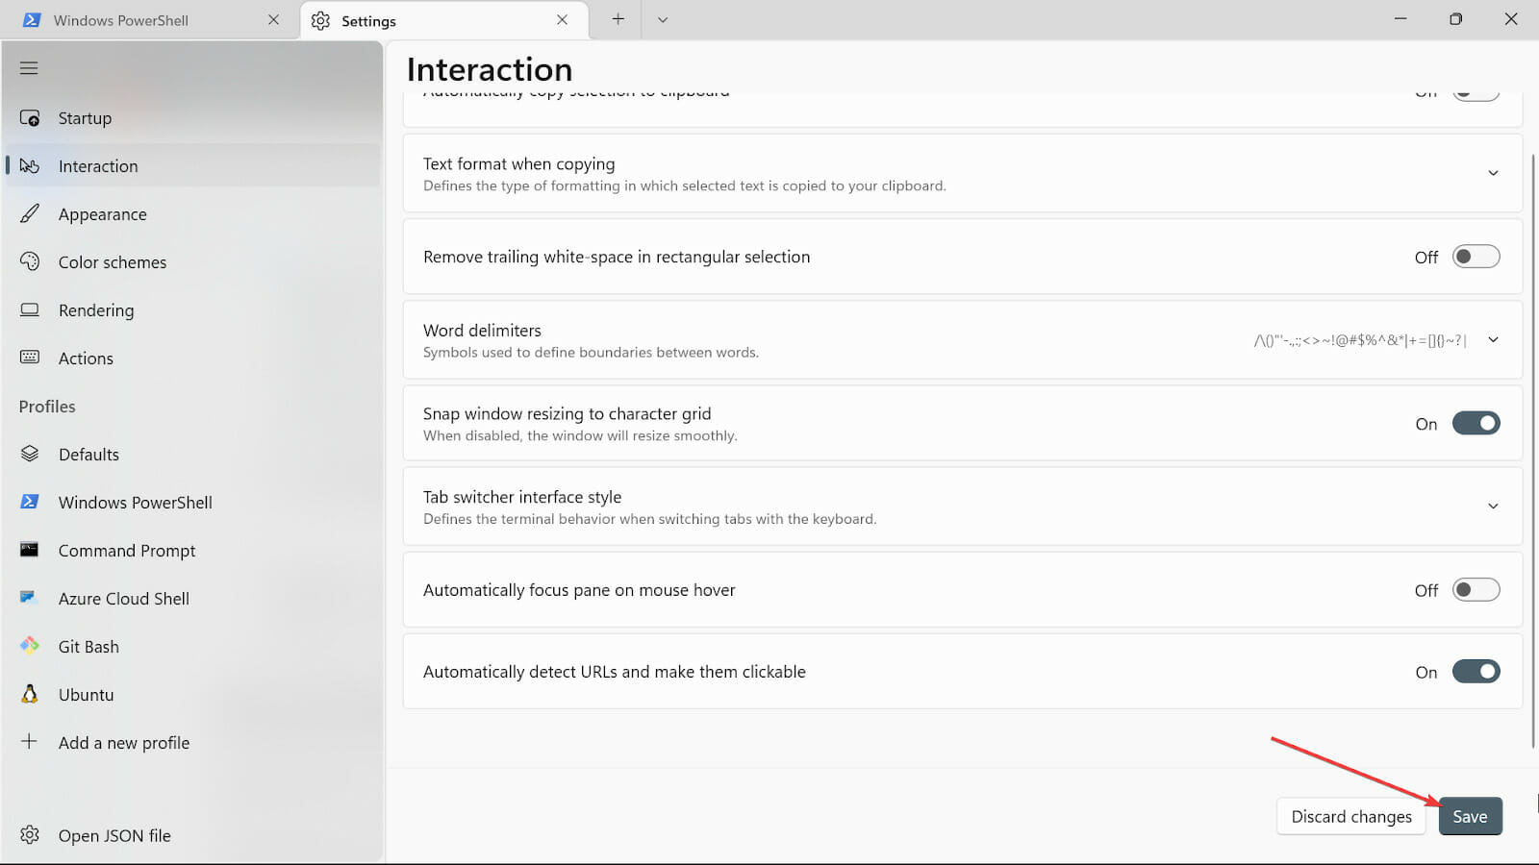This screenshot has height=865, width=1539.
Task: Click the Interaction page heading
Action: pos(490,69)
